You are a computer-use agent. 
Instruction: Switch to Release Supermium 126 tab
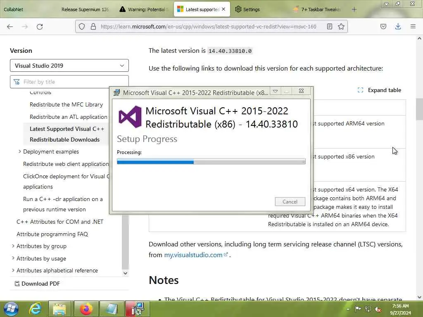point(85,9)
